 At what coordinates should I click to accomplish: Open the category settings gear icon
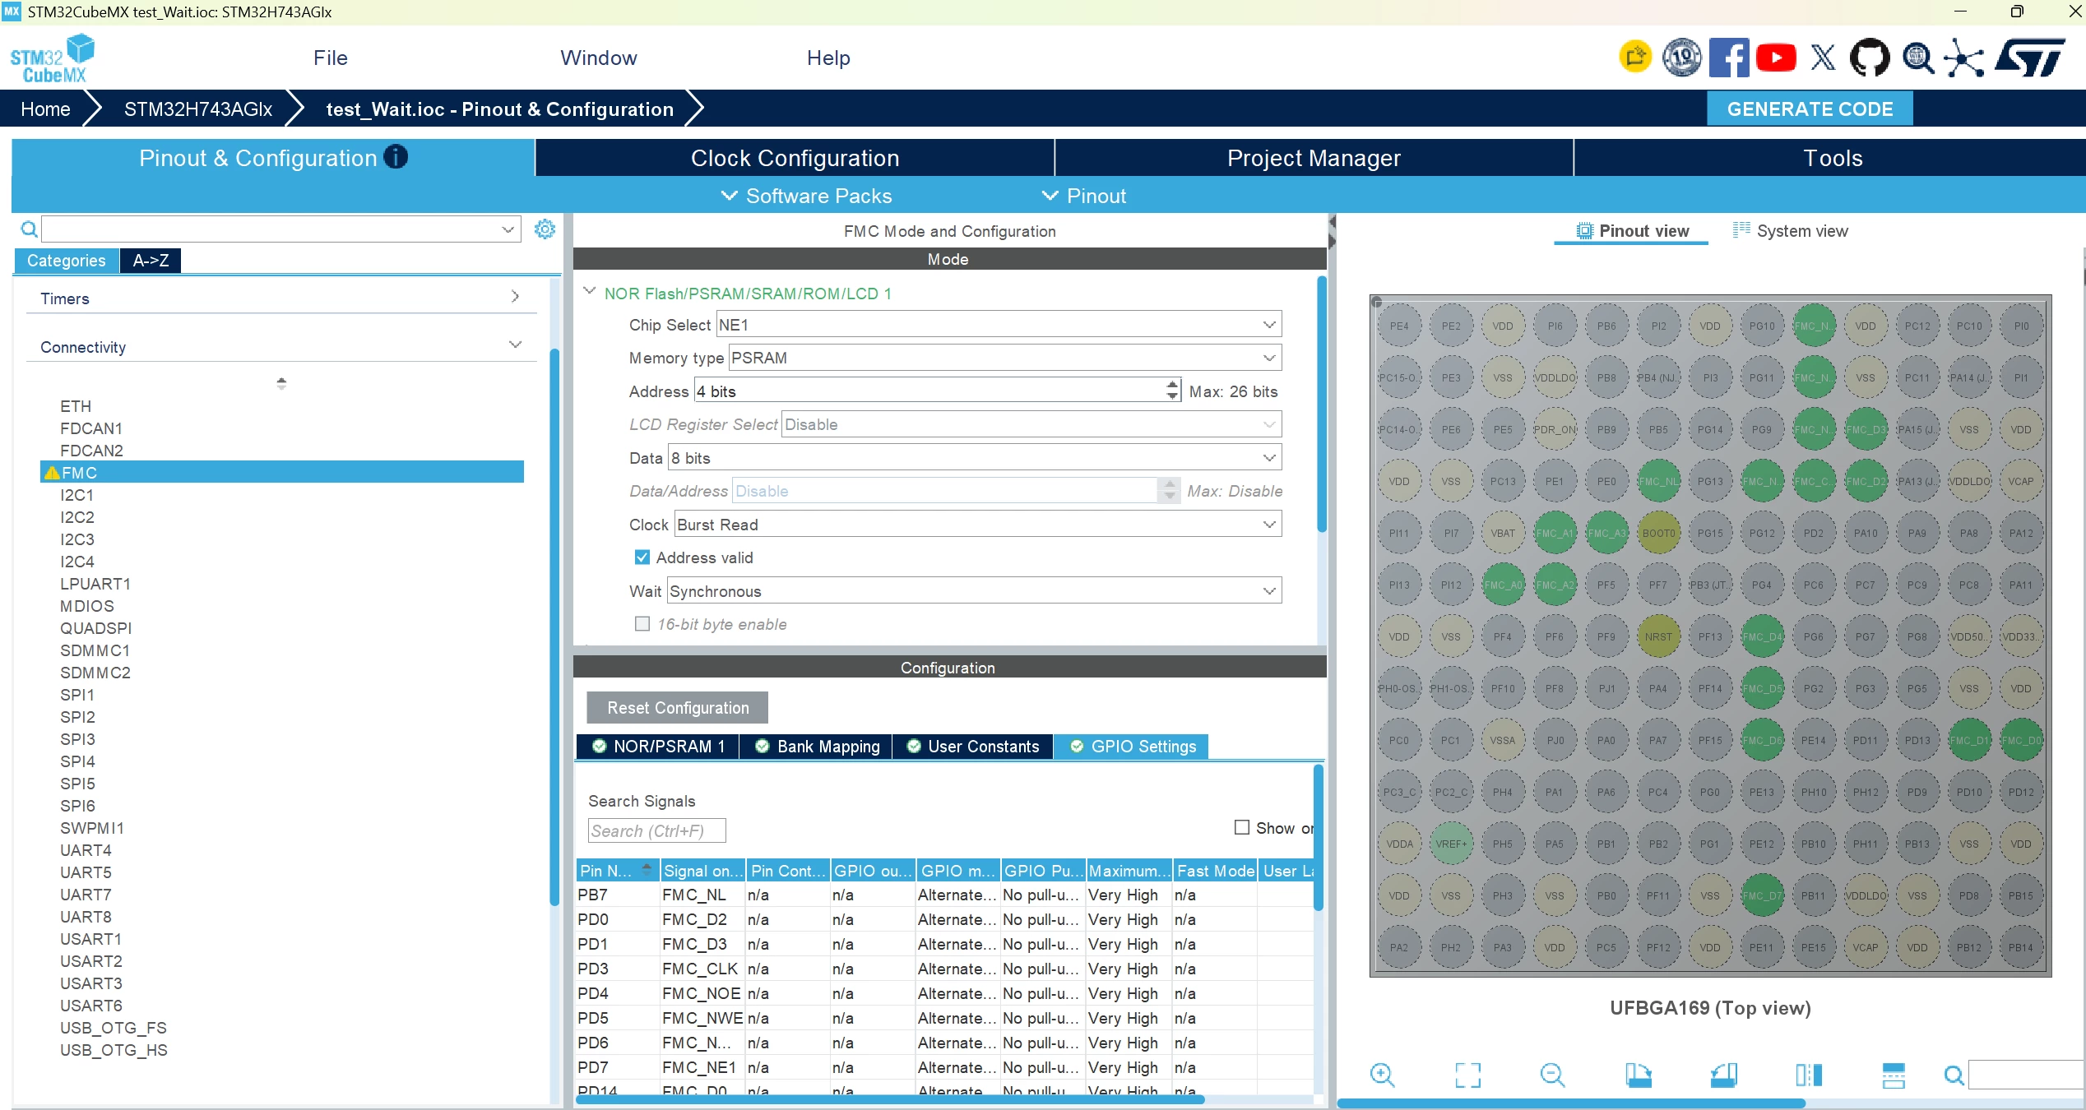tap(545, 229)
